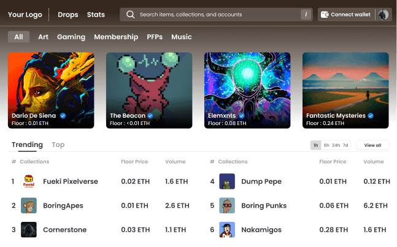Click the wallet icon beside Connect wallet
The height and width of the screenshot is (247, 397).
pos(325,15)
